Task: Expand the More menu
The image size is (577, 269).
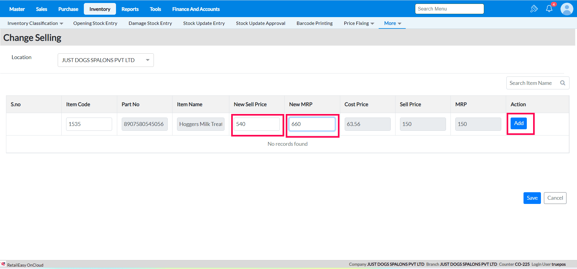Action: click(392, 23)
